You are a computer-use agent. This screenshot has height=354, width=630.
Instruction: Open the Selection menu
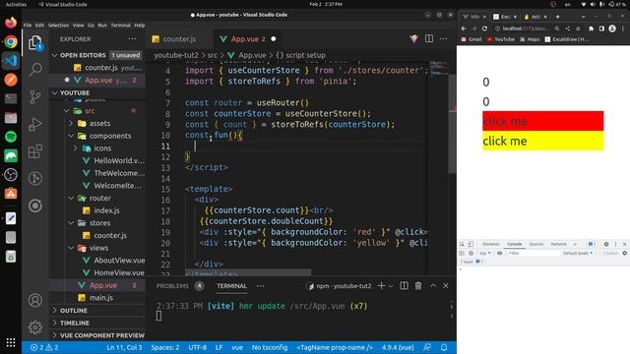pyautogui.click(x=58, y=25)
